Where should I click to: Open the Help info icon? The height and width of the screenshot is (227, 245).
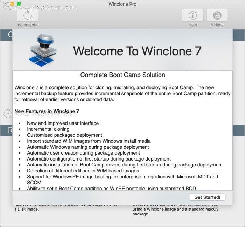coord(192,15)
